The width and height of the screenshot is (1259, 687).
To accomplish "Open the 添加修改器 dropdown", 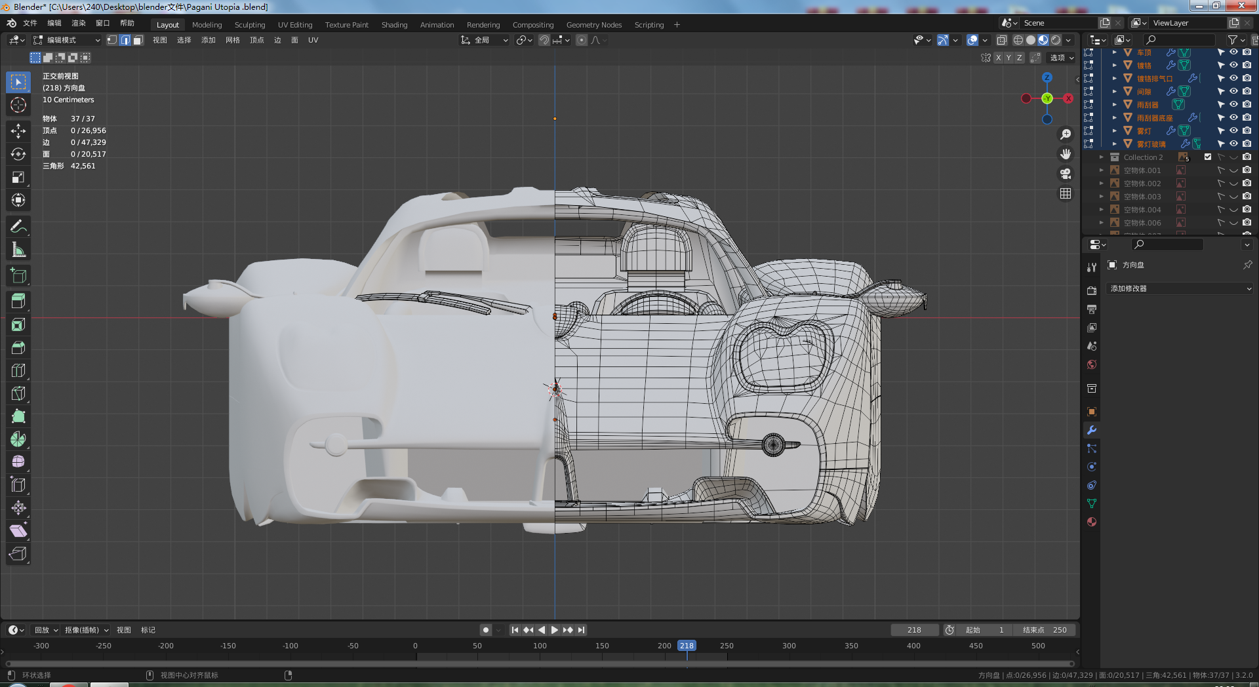I will pyautogui.click(x=1180, y=288).
